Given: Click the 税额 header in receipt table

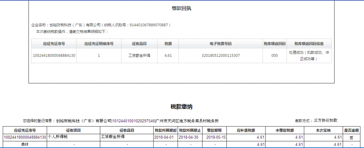Looking at the screenshot, I should click(168, 44).
